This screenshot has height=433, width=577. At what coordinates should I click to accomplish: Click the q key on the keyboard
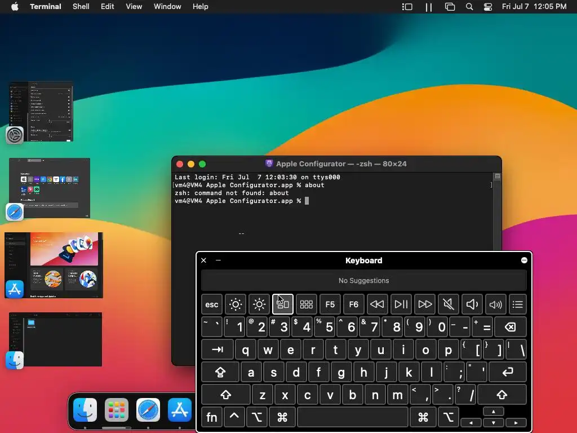pyautogui.click(x=246, y=350)
